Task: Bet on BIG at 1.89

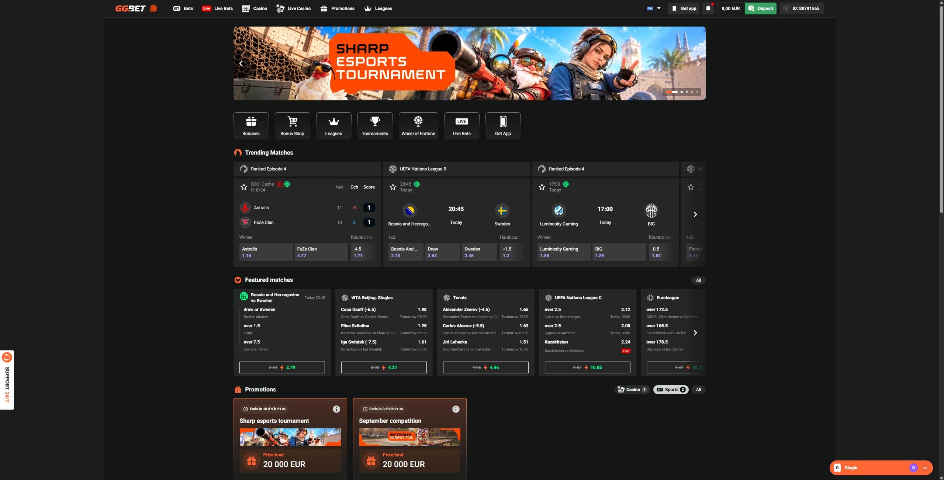Action: pyautogui.click(x=619, y=252)
